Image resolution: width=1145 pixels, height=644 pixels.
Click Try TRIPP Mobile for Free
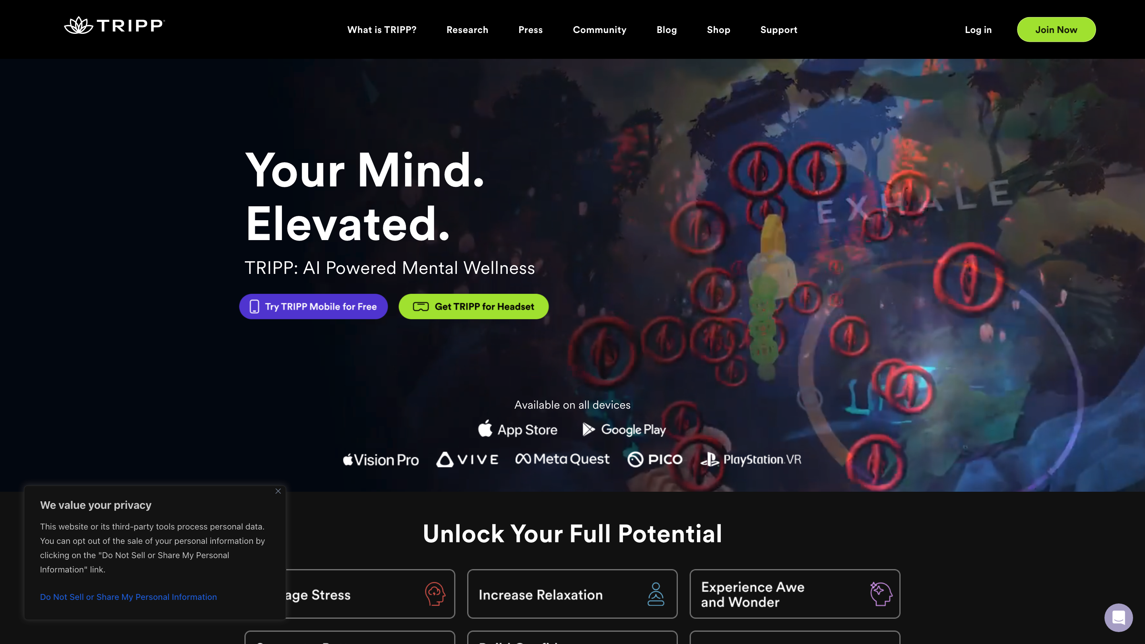coord(313,306)
